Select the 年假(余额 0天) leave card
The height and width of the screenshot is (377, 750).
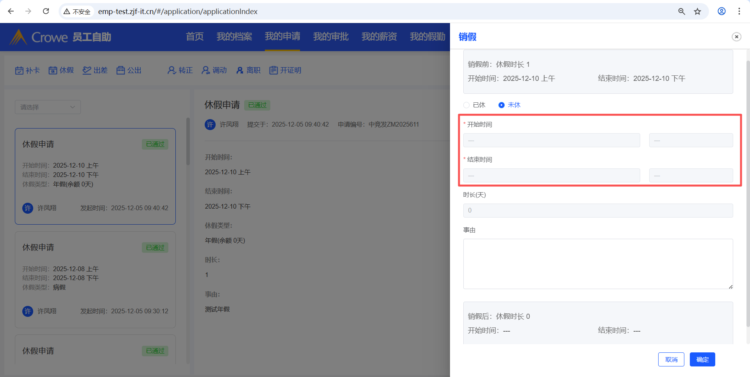click(95, 176)
